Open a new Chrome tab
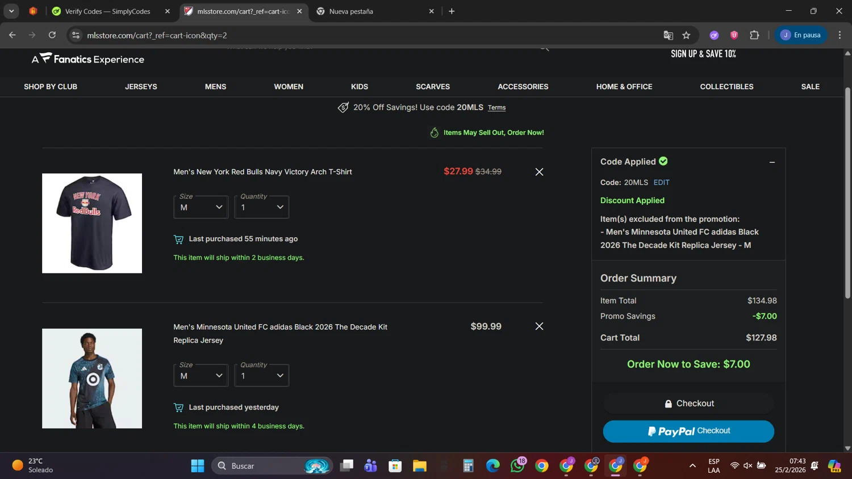This screenshot has width=852, height=479. click(x=452, y=11)
